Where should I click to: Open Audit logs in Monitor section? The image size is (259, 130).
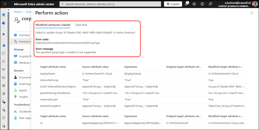pos(25,84)
